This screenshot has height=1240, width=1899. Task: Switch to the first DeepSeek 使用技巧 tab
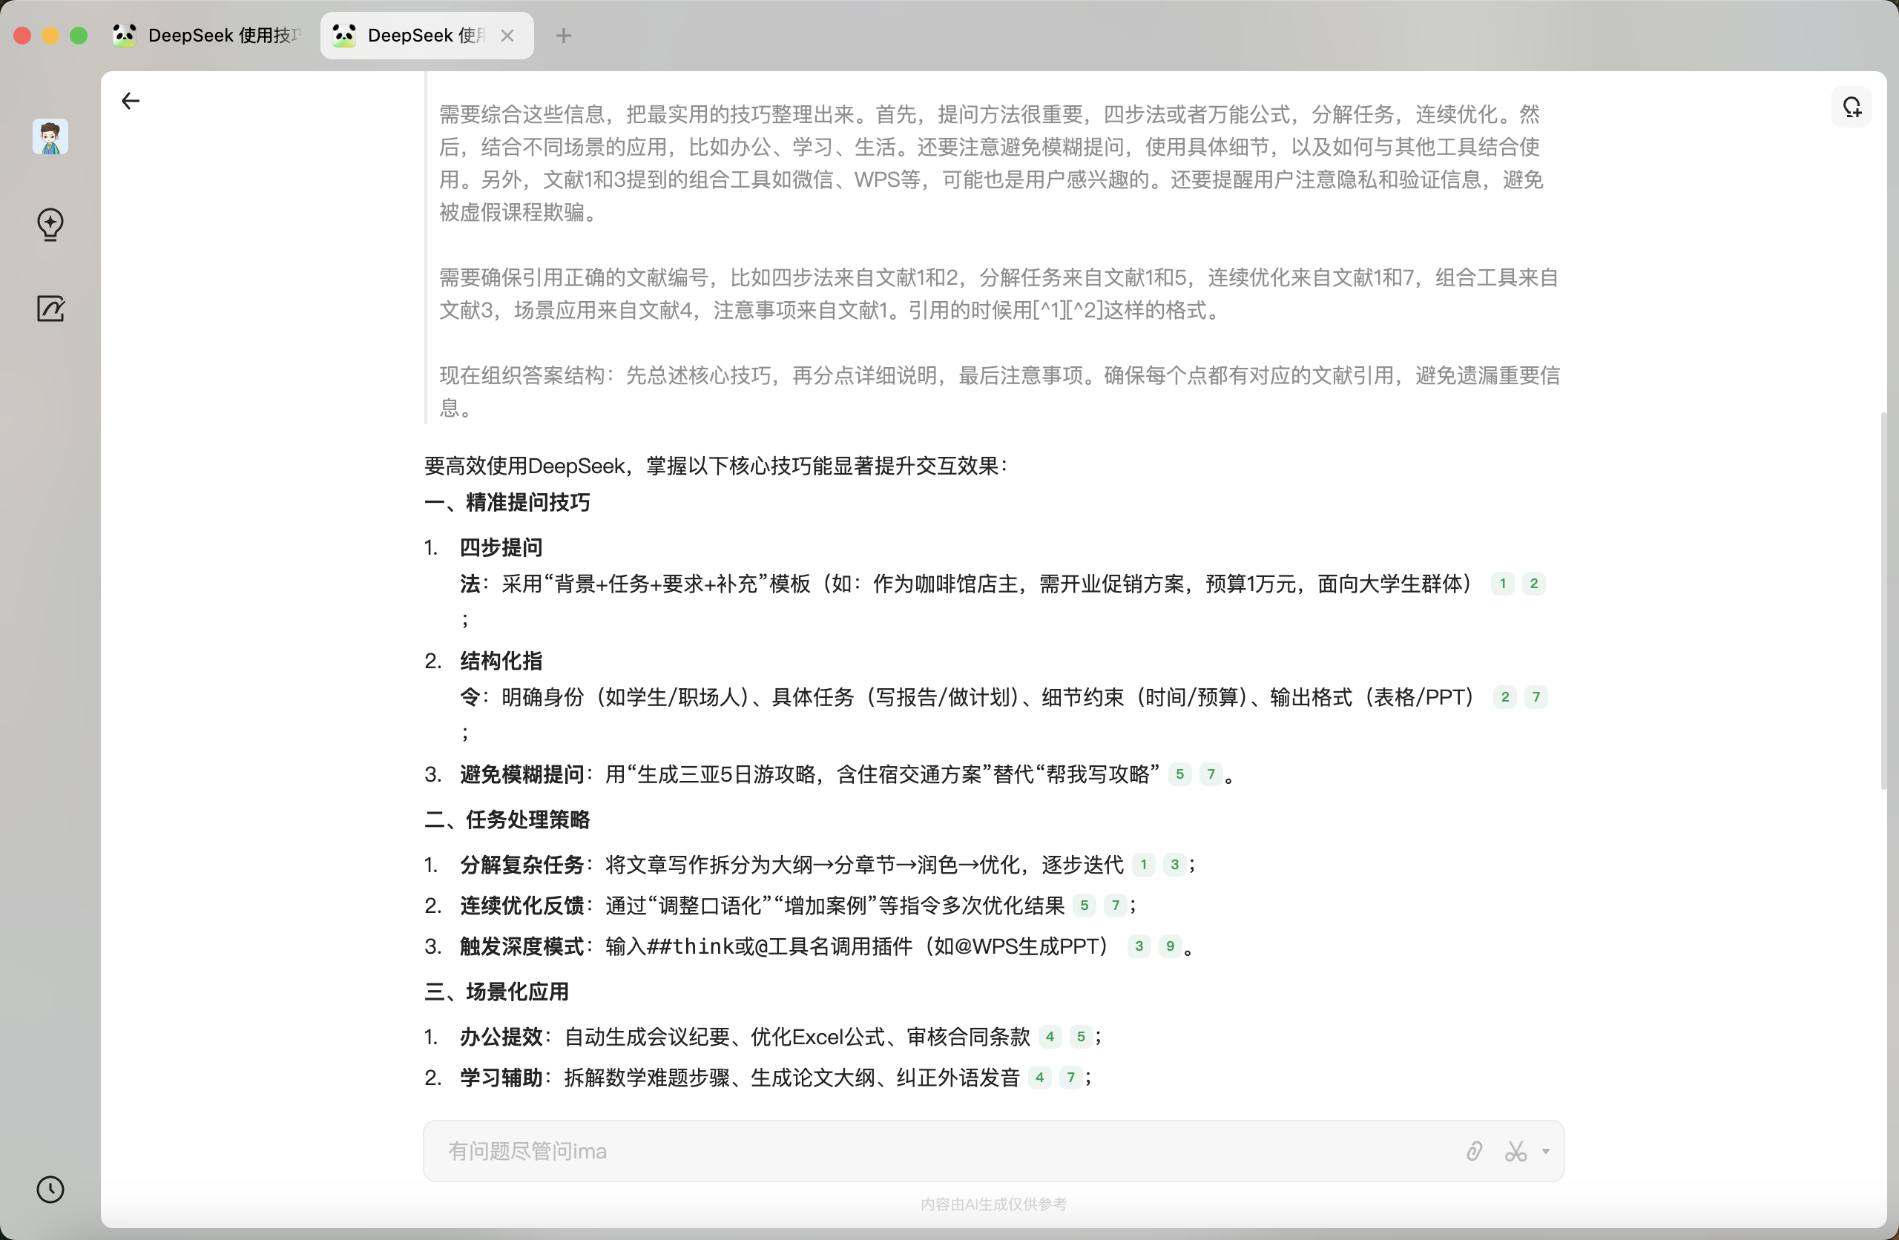(x=207, y=35)
